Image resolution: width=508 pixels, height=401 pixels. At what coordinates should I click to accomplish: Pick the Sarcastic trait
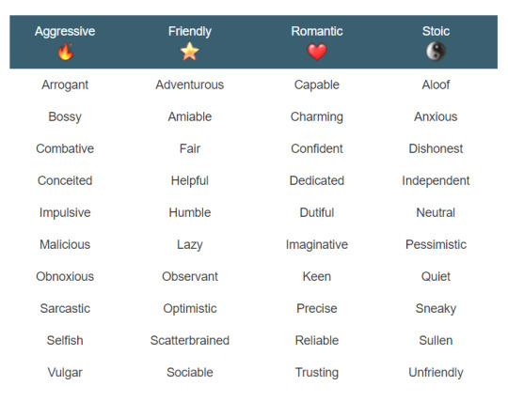(65, 309)
